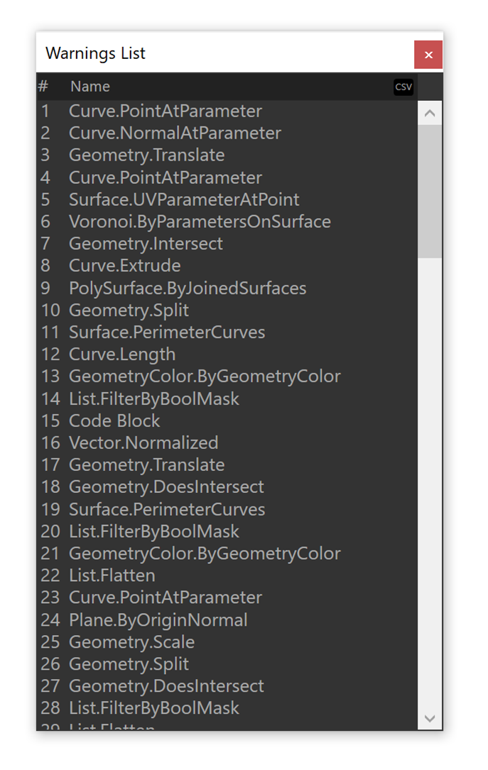
Task: Choose the Curve.Extrude warning row
Action: coord(125,266)
